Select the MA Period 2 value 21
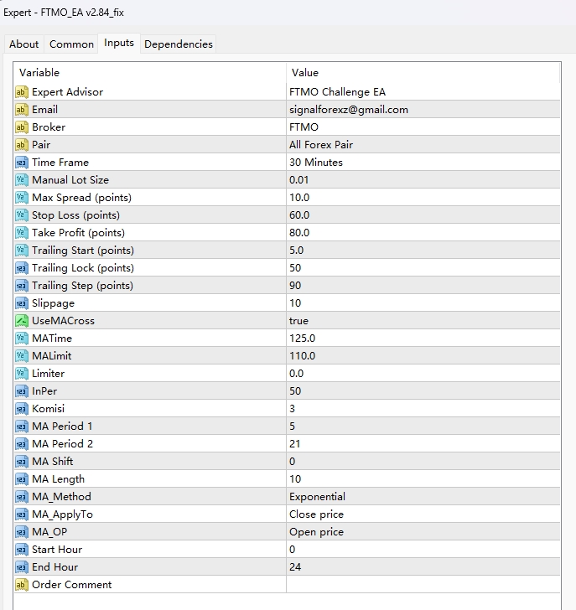The height and width of the screenshot is (610, 576). 294,444
